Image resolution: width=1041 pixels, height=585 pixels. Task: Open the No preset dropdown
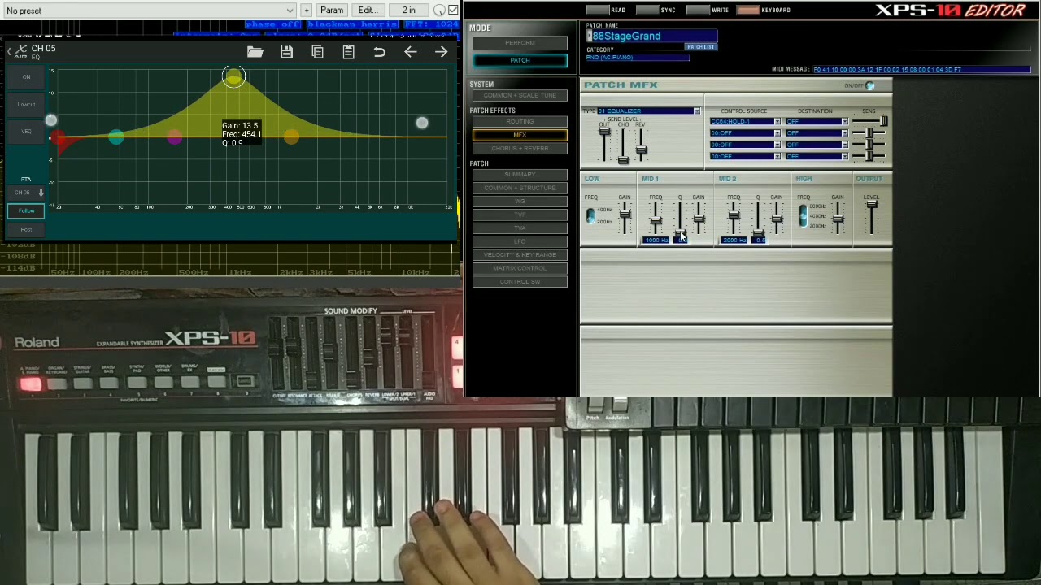tap(148, 11)
